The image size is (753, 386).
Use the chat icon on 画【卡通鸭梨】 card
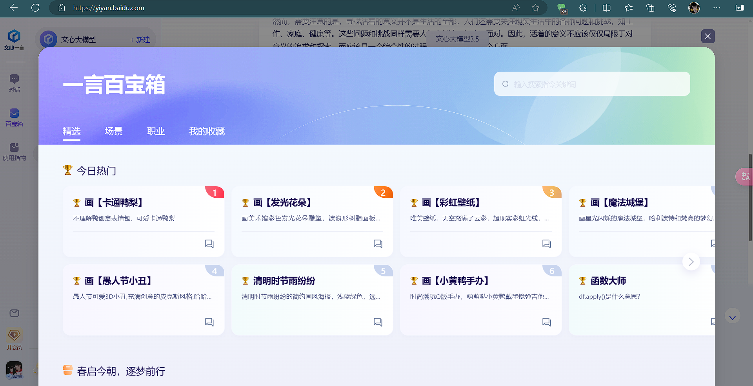209,244
